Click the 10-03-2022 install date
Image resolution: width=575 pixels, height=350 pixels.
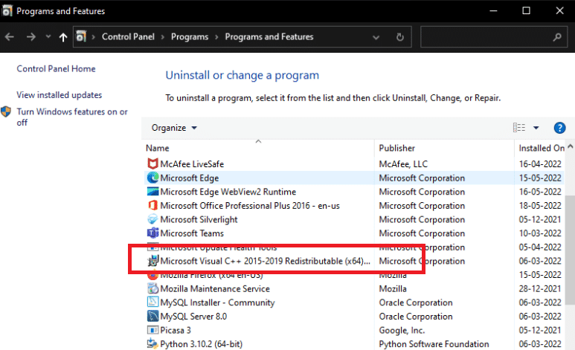coord(540,233)
